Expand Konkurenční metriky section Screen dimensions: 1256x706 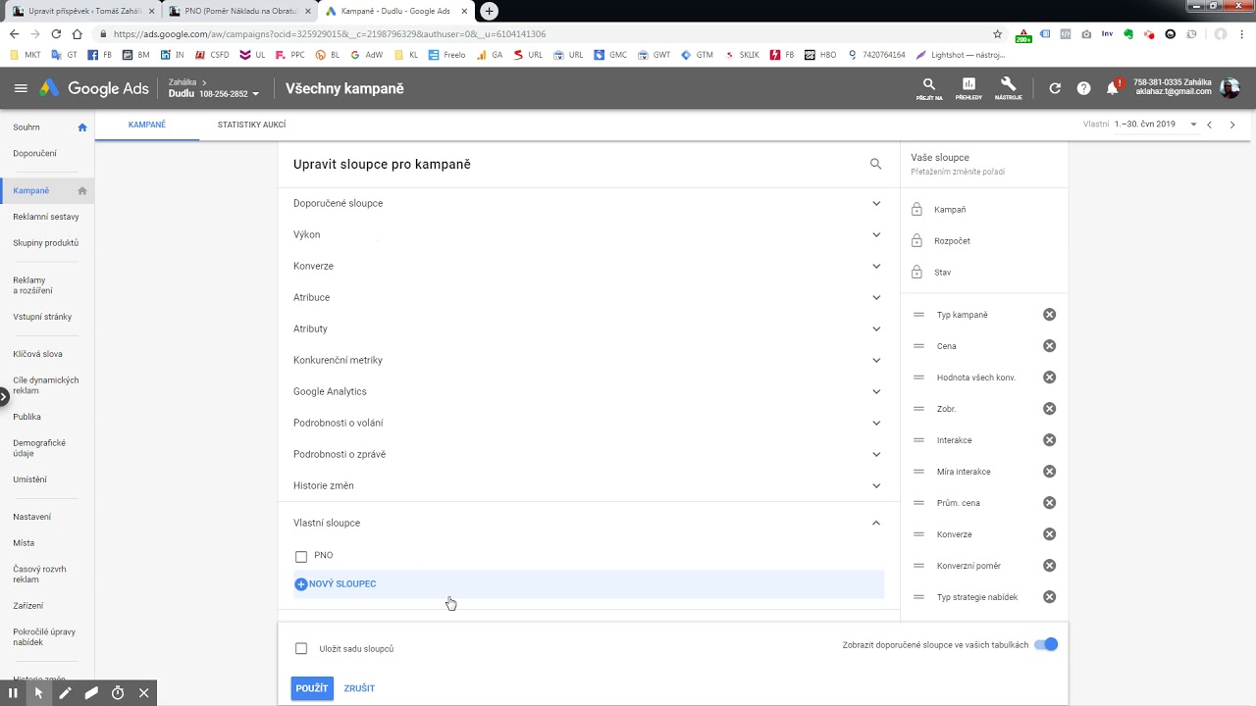click(x=589, y=360)
